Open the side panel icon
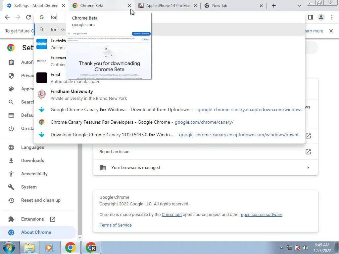339x254 pixels. (311, 17)
